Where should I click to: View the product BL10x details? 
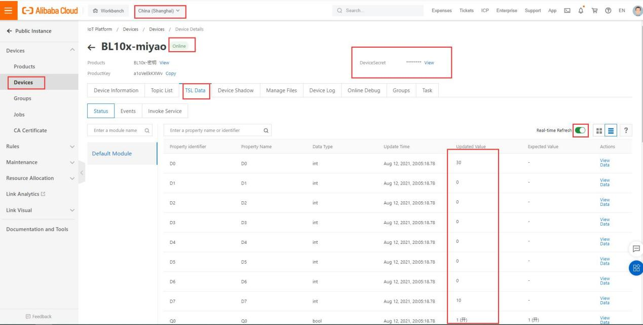click(x=164, y=62)
